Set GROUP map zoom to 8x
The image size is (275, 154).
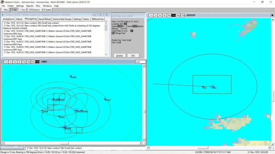(164, 15)
